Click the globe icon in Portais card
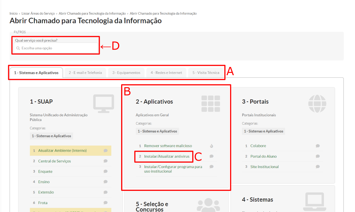 click(x=317, y=103)
